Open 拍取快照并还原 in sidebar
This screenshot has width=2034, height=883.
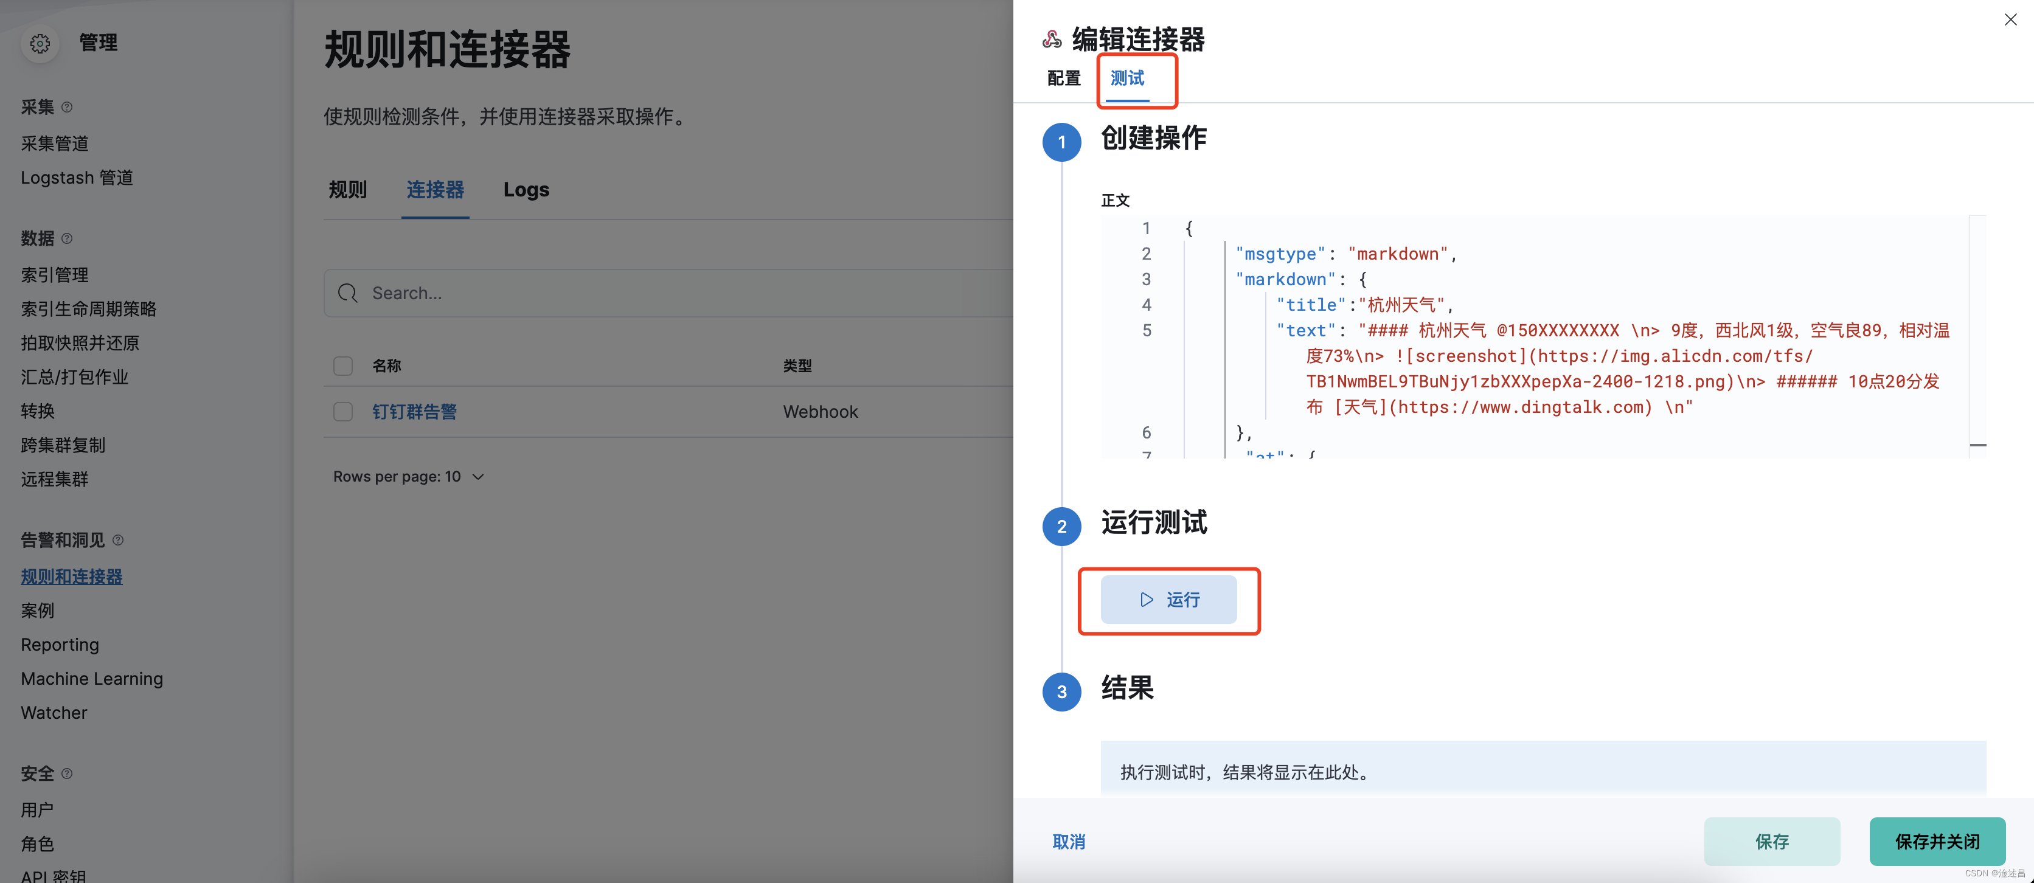point(80,343)
